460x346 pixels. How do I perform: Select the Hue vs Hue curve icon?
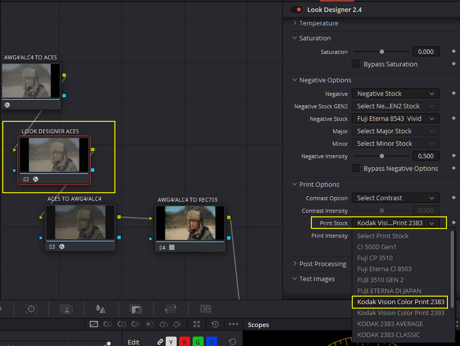tap(108, 324)
